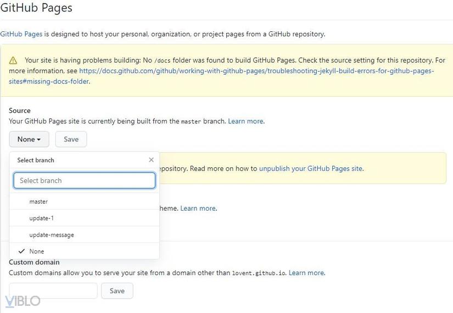
Task: Follow the unpublish your GitHub Pages site link
Action: (311, 168)
